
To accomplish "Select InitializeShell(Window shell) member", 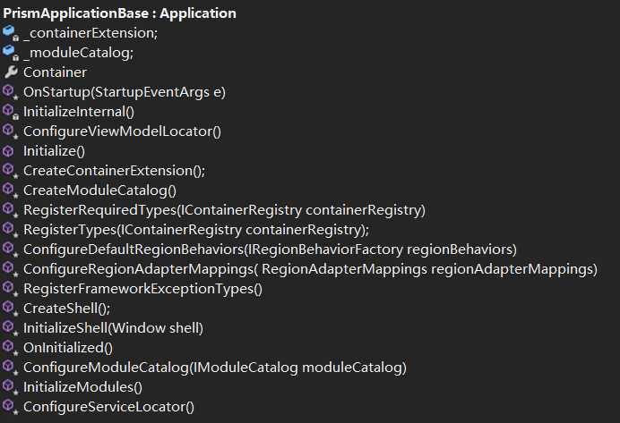I will pyautogui.click(x=113, y=328).
